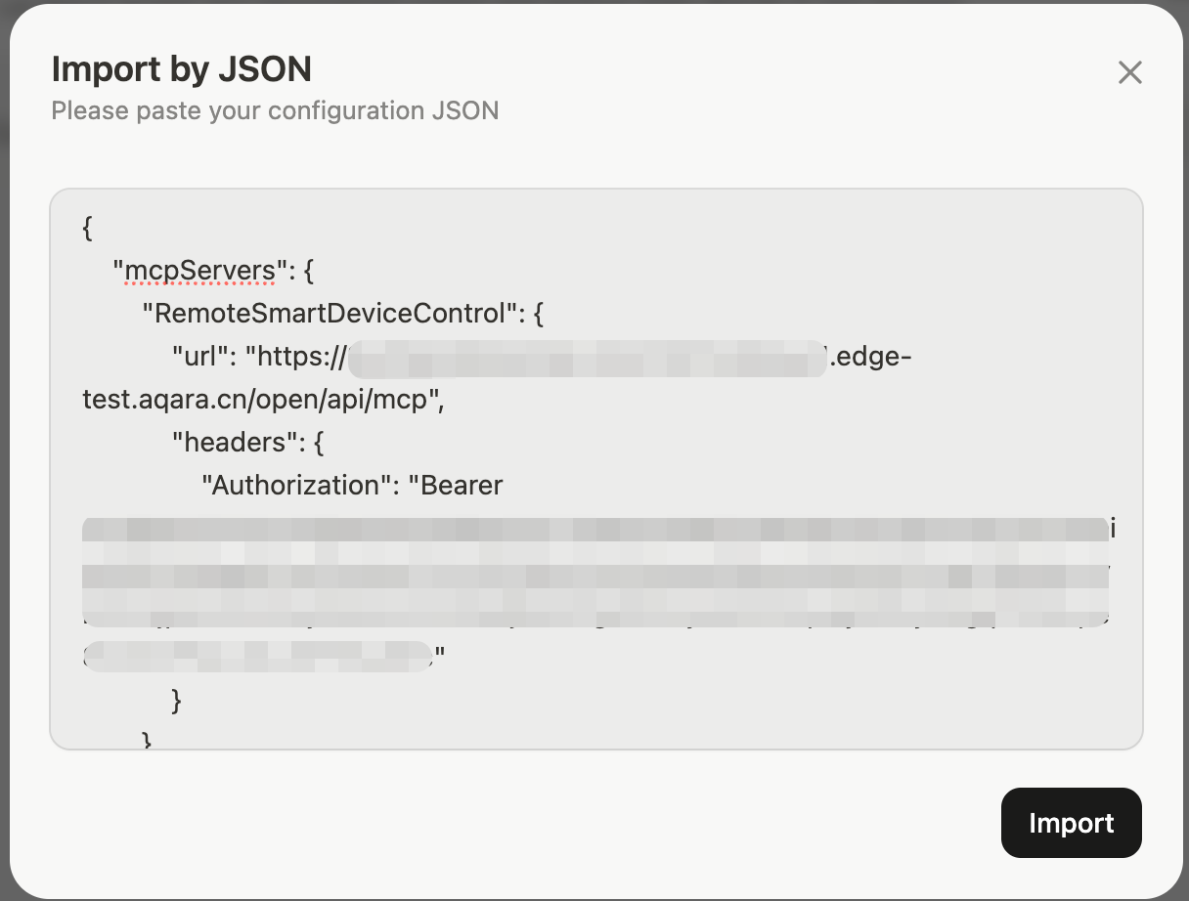Click the test.aqara.cn/open/api/mcp text line
1189x901 pixels.
point(264,400)
